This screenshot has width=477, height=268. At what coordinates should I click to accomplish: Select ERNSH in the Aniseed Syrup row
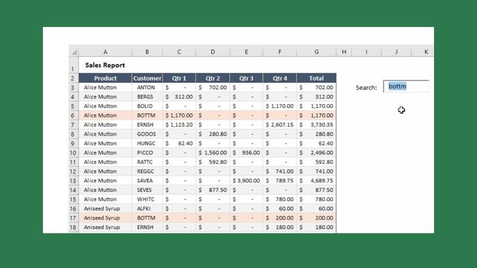click(x=147, y=227)
